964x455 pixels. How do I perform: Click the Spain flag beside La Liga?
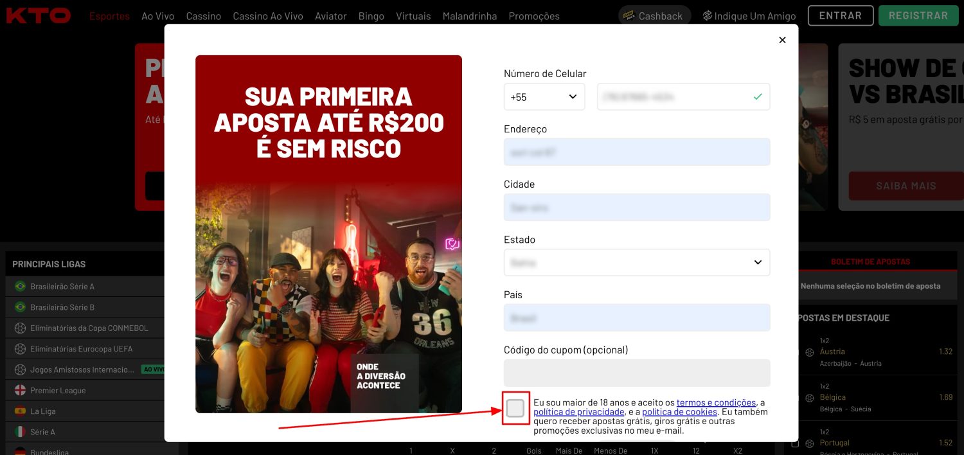pos(20,411)
